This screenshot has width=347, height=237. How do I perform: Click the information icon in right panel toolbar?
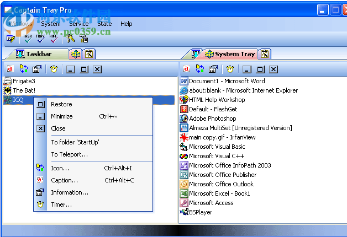coord(213,69)
